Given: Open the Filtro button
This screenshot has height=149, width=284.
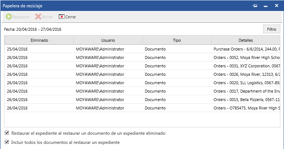Looking at the screenshot, I should 272,29.
